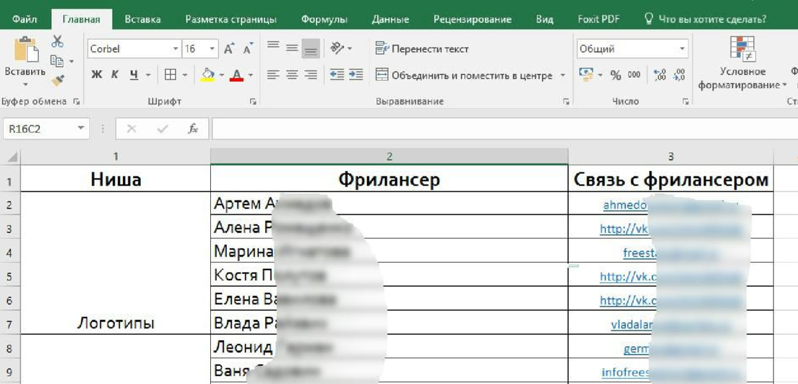Image resolution: width=798 pixels, height=384 pixels.
Task: Align cell text to the left
Action: 273,75
